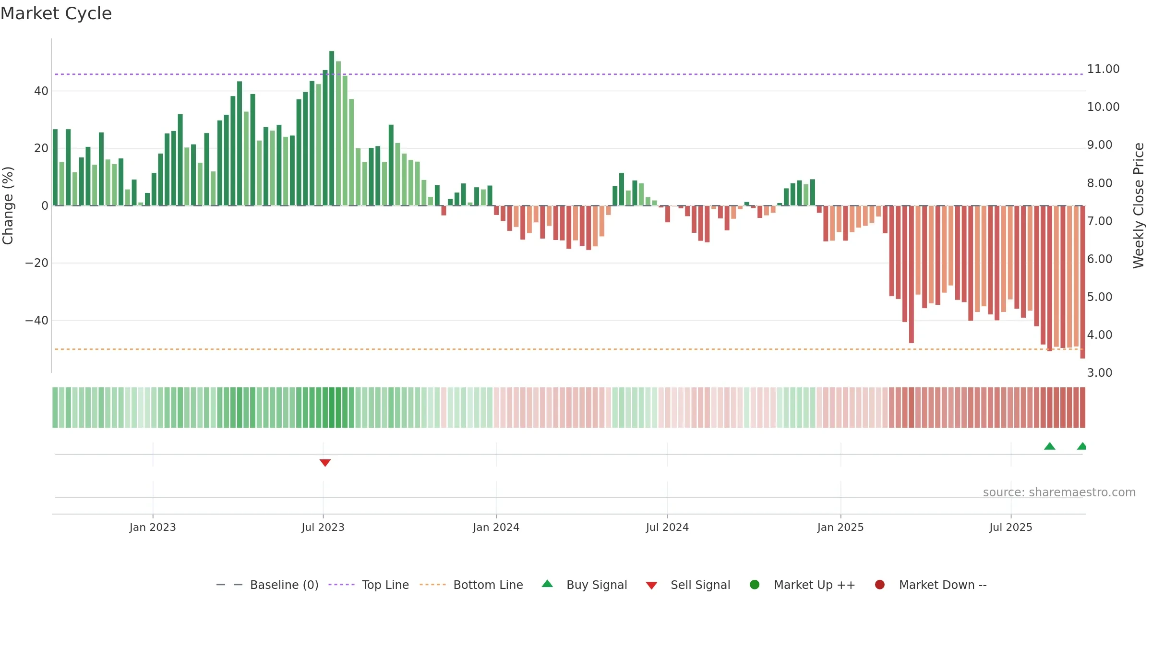The width and height of the screenshot is (1152, 648).
Task: Click the Jan 2024 x-axis label
Action: 496,527
